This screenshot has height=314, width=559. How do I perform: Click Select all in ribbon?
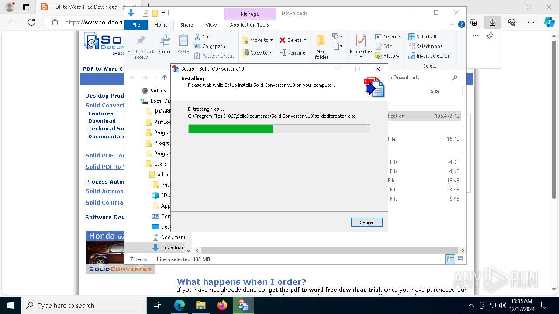pos(422,37)
